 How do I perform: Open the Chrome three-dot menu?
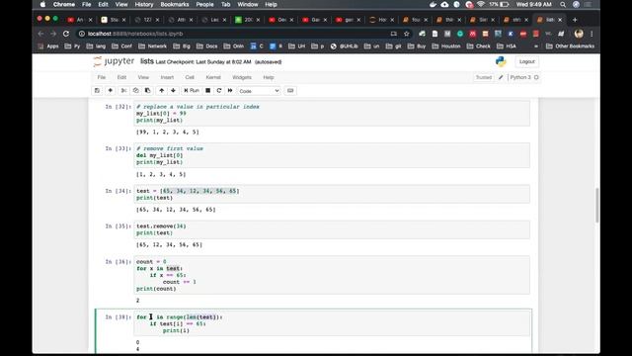(592, 34)
